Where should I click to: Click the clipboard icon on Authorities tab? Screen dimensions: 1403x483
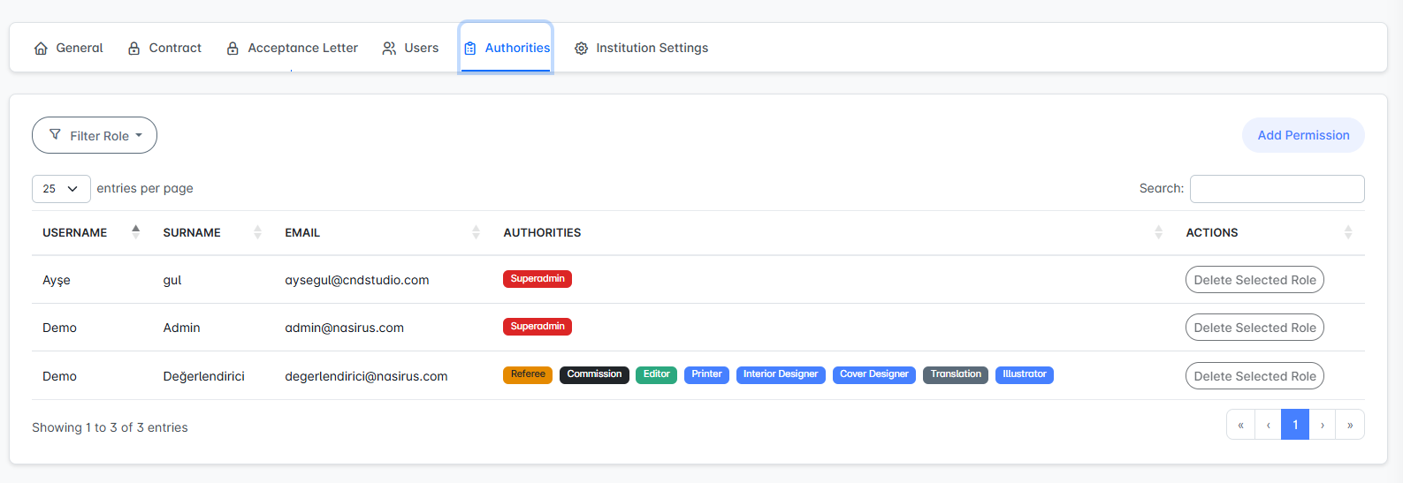click(x=470, y=49)
